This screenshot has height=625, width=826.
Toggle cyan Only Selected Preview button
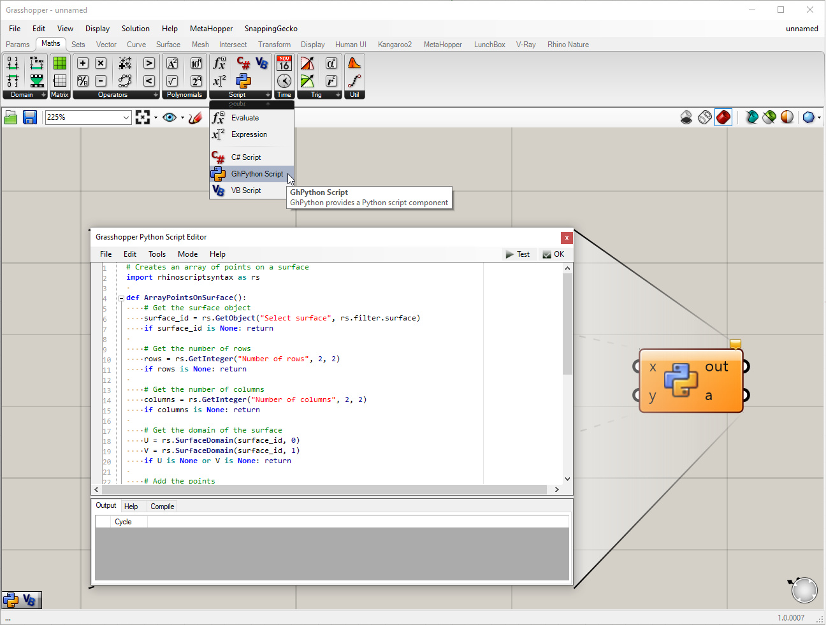(752, 117)
